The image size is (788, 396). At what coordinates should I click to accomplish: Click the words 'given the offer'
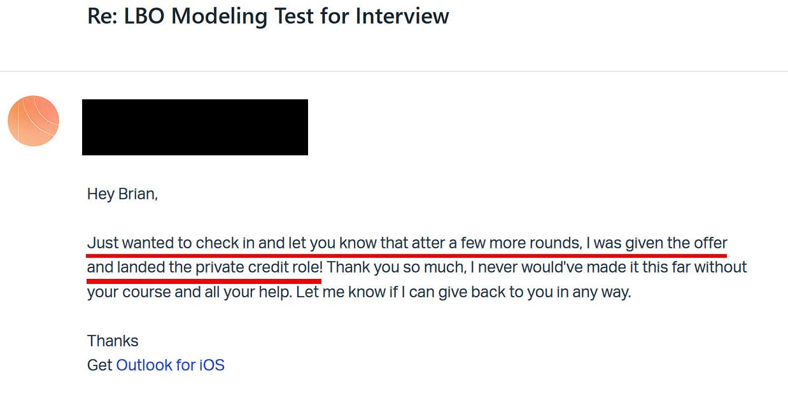(676, 243)
